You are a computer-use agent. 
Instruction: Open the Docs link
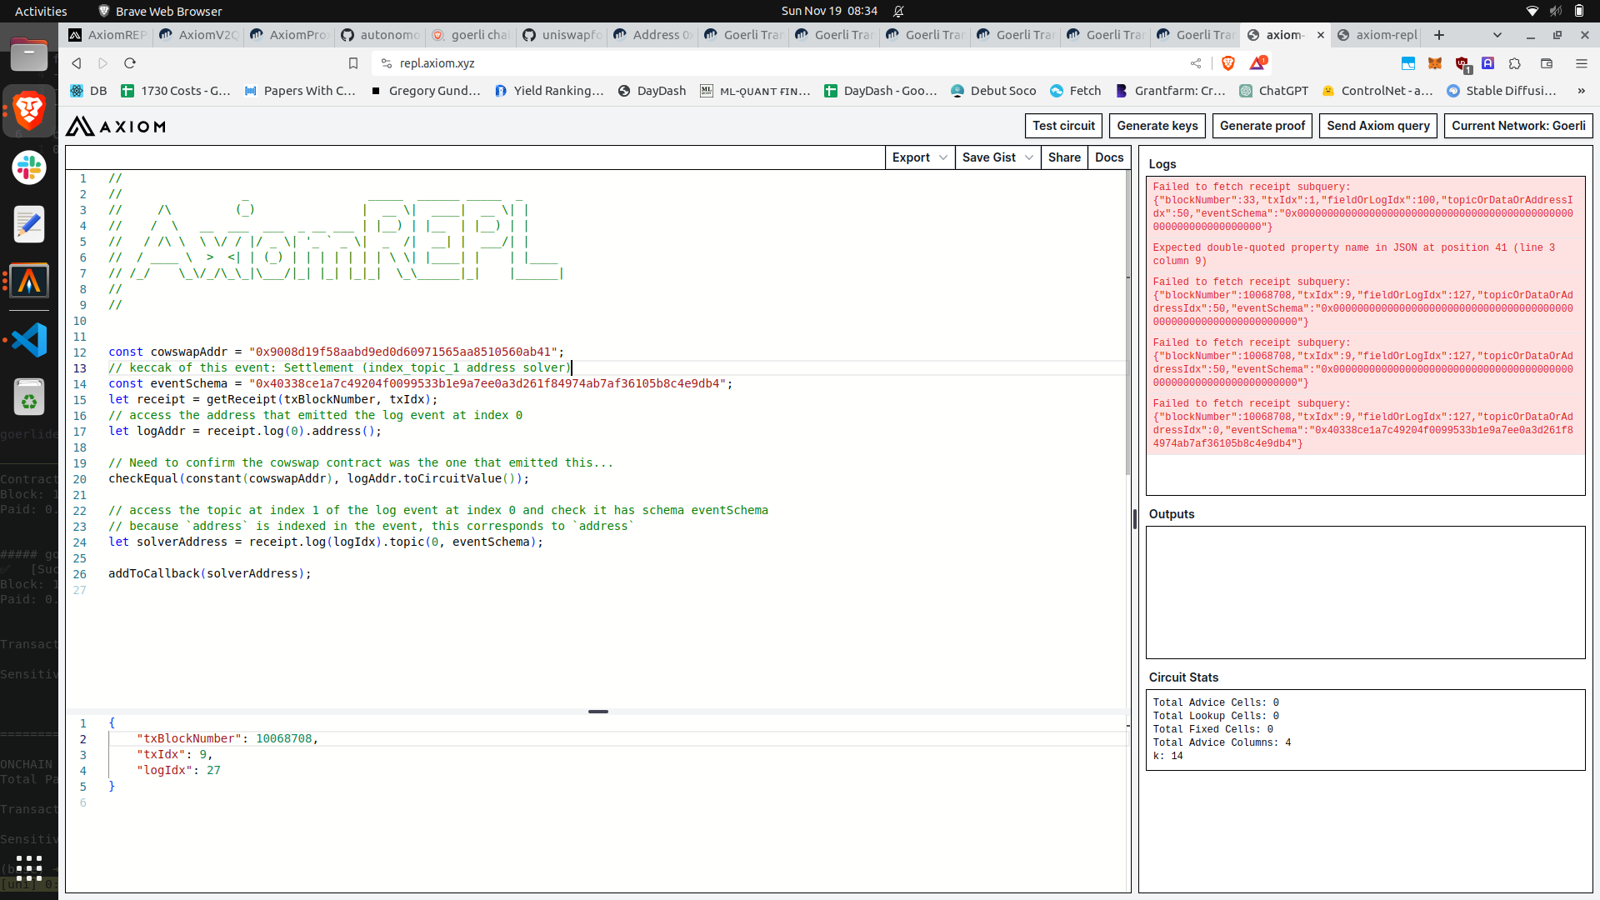tap(1109, 157)
